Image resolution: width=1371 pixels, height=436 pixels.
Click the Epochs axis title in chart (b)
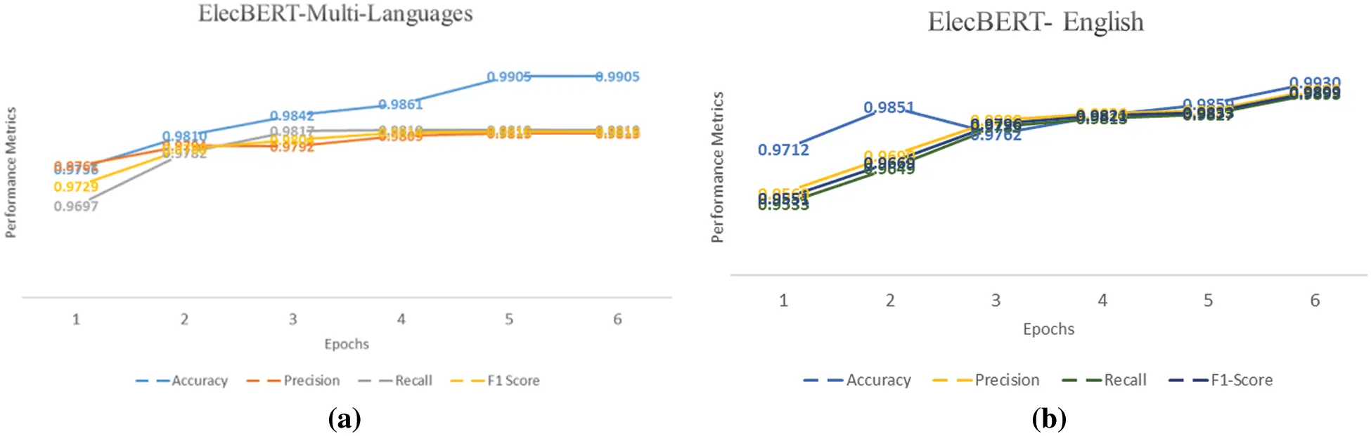click(1048, 329)
